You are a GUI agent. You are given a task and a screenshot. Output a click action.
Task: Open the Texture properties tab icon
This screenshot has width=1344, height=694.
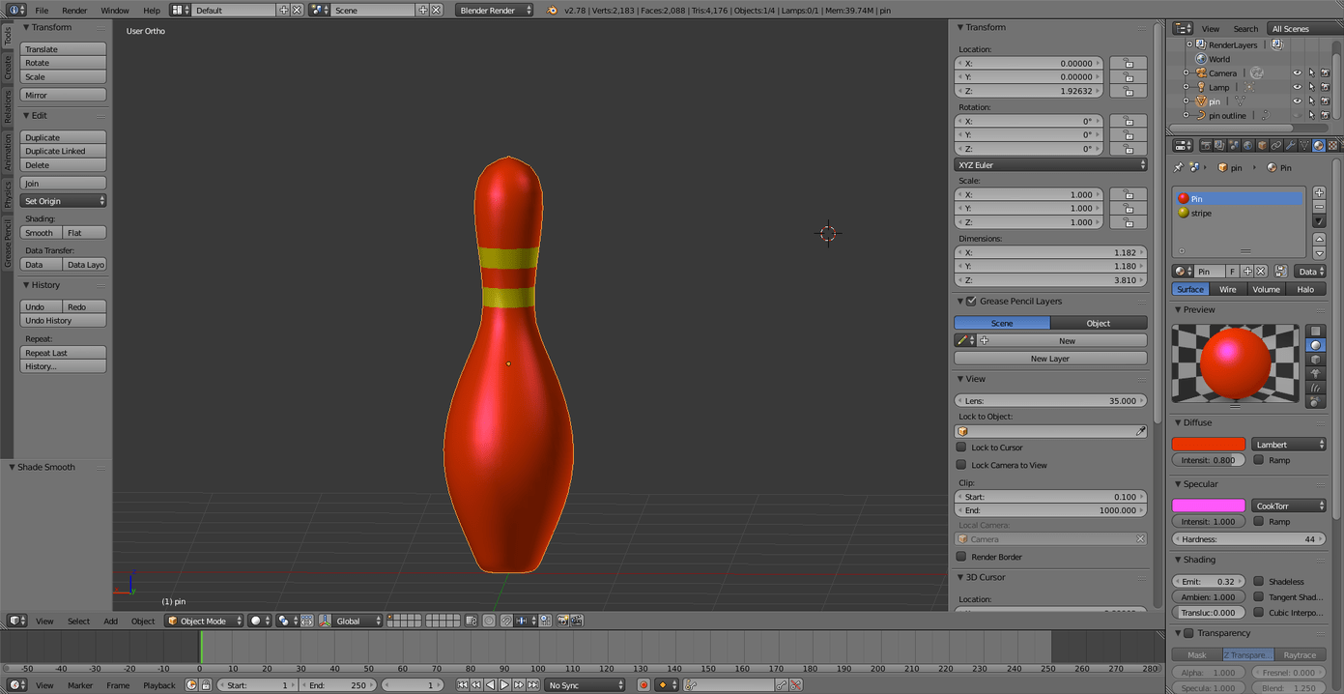[x=1332, y=146]
